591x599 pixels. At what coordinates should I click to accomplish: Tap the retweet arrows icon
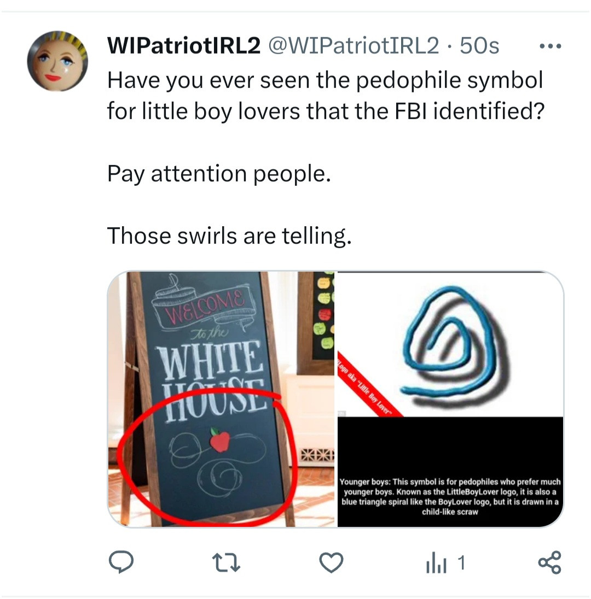(226, 563)
